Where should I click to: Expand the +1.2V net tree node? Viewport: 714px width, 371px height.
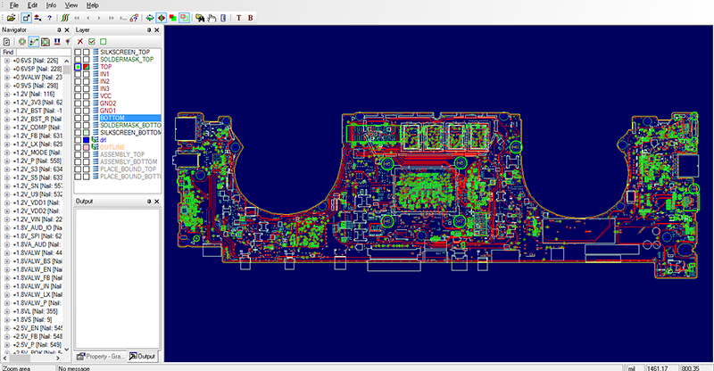coord(7,94)
